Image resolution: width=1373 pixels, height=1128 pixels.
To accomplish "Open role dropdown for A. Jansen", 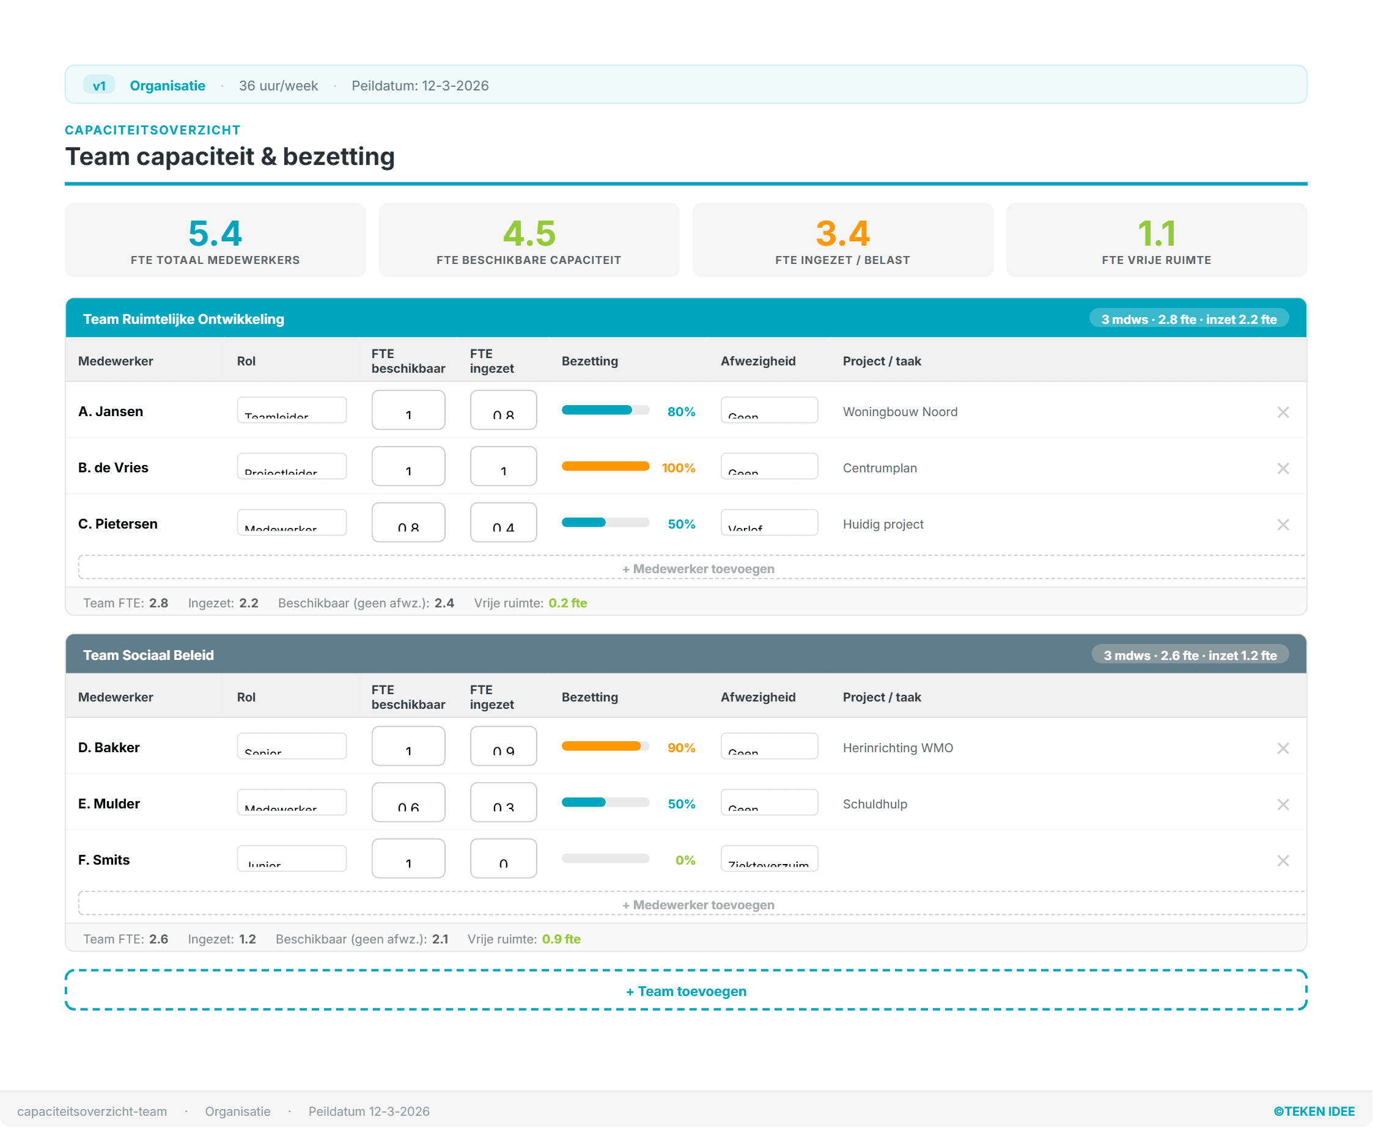I will click(x=291, y=411).
